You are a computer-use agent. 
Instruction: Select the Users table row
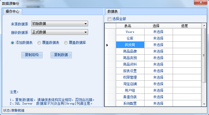[153, 32]
